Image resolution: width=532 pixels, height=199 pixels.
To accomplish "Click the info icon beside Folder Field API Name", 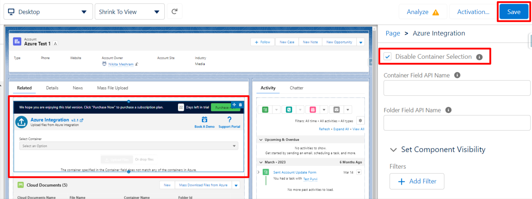I will click(449, 110).
